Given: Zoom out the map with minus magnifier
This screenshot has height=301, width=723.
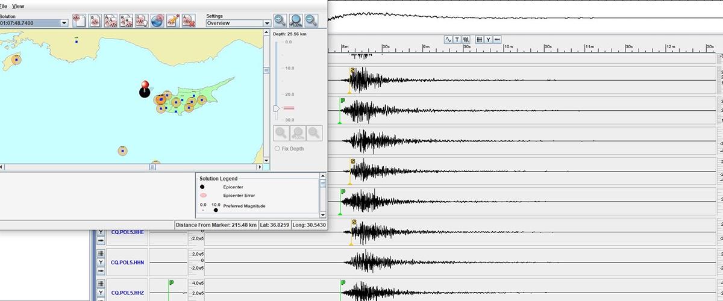Looking at the screenshot, I should click(x=311, y=21).
